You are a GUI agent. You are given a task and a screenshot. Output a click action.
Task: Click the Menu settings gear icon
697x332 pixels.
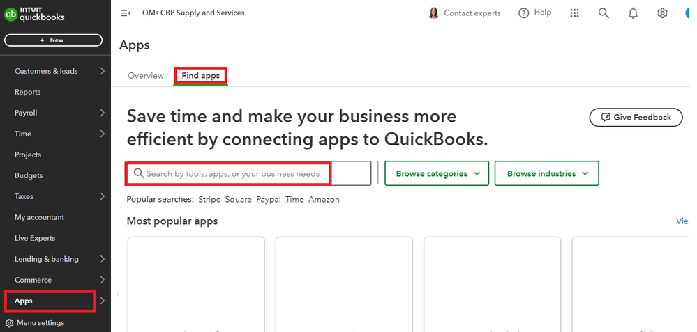click(9, 323)
